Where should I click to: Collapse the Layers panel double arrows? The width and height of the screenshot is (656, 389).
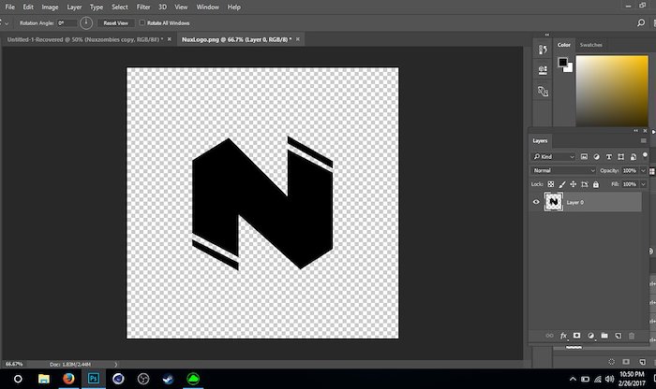(x=636, y=131)
